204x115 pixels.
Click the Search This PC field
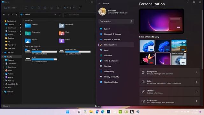pyautogui.click(x=80, y=15)
